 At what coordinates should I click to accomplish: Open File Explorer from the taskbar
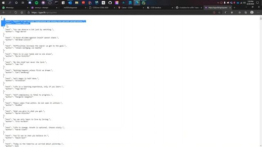[x=77, y=3]
